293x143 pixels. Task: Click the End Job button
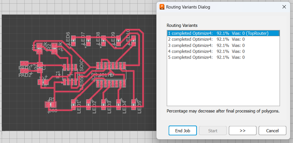(183, 131)
